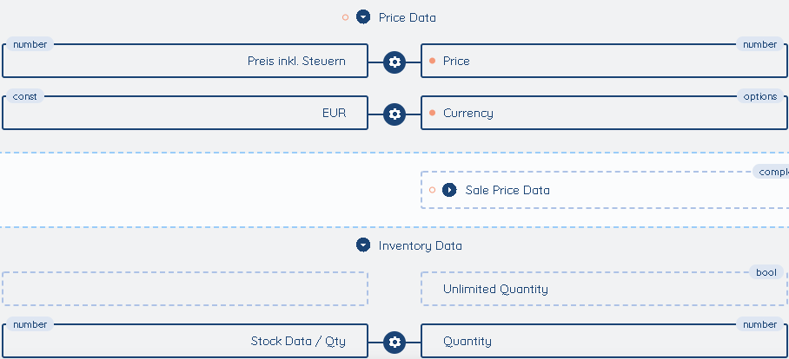Select the Quantity target field
The width and height of the screenshot is (789, 359).
click(604, 341)
